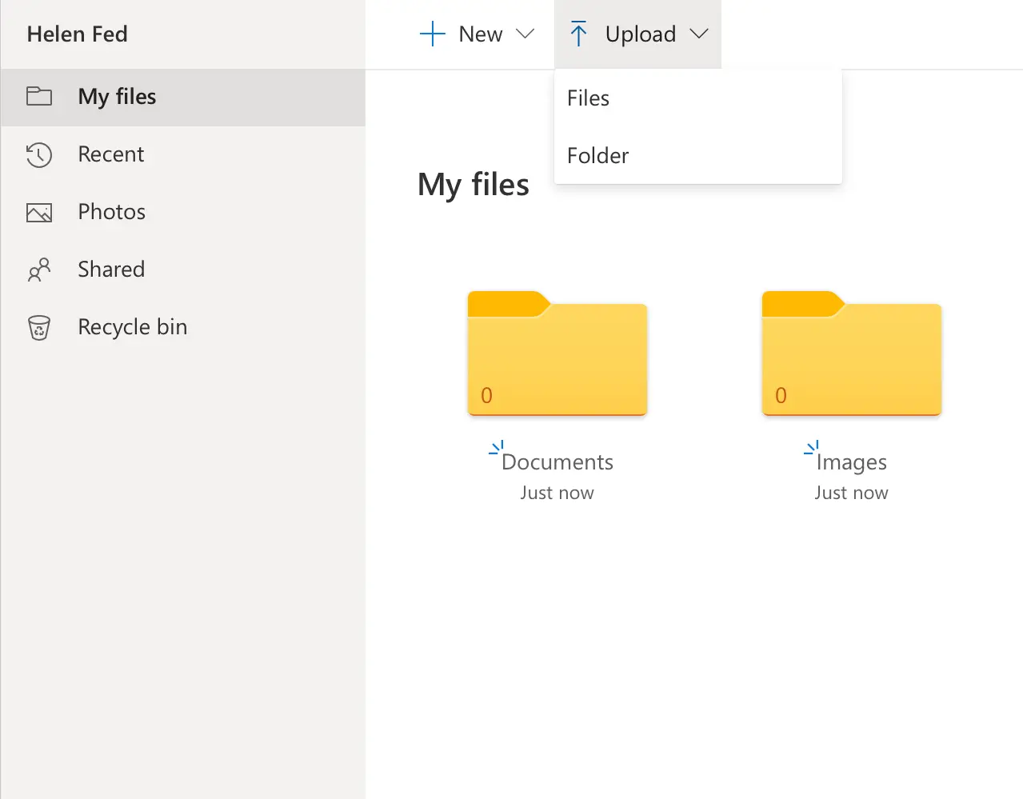The width and height of the screenshot is (1023, 799).
Task: Click the Shared people icon
Action: pyautogui.click(x=38, y=270)
